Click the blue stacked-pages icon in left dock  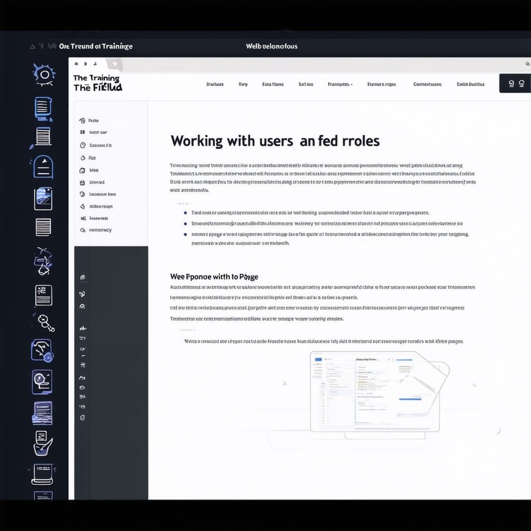(42, 413)
